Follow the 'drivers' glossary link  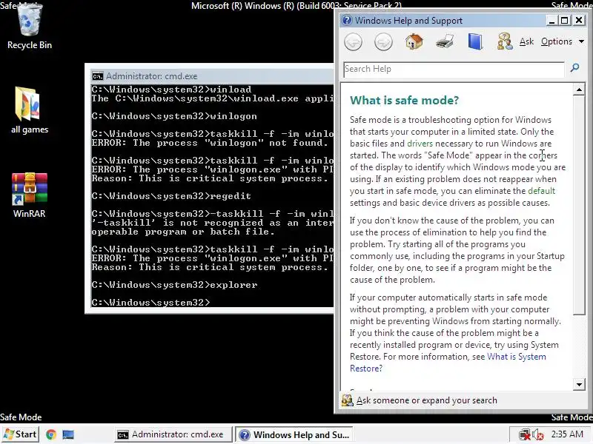coord(420,144)
